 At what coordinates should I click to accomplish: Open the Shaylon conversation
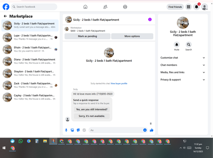tap(30, 73)
